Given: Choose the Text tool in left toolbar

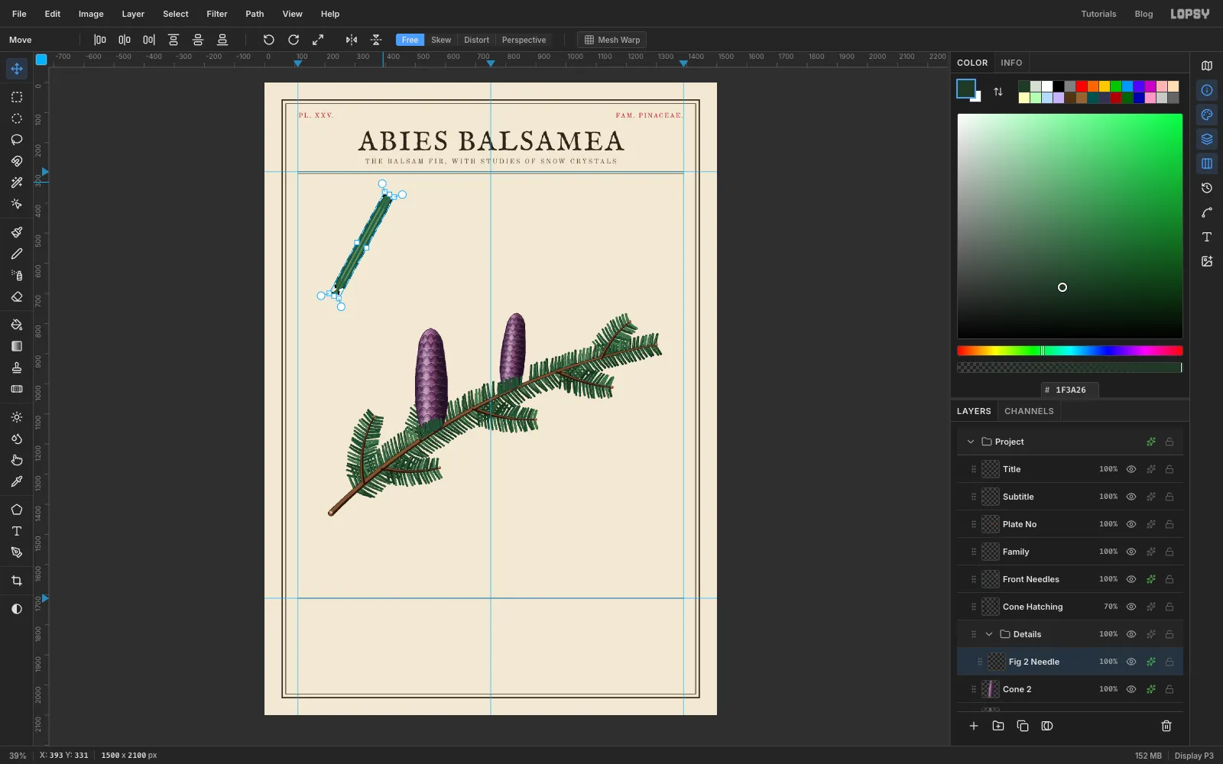Looking at the screenshot, I should 17,531.
